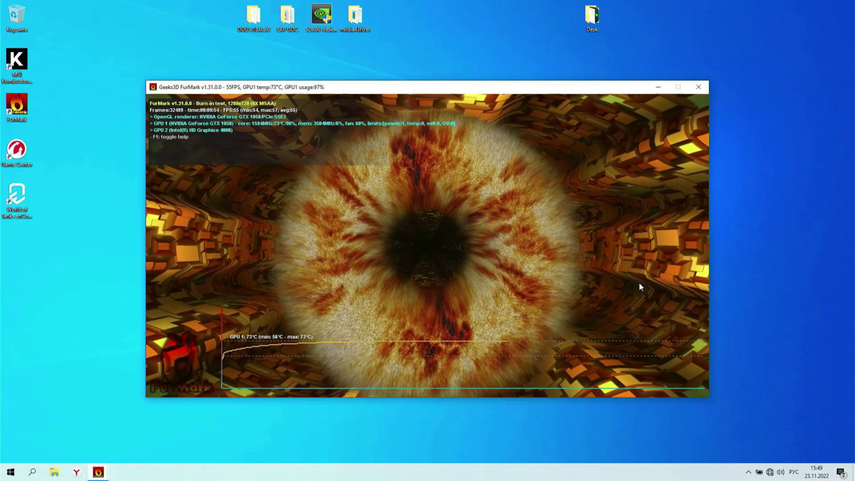Screen dimensions: 855x481
Task: Select the FurMark desktop shortcut
Action: 16,108
